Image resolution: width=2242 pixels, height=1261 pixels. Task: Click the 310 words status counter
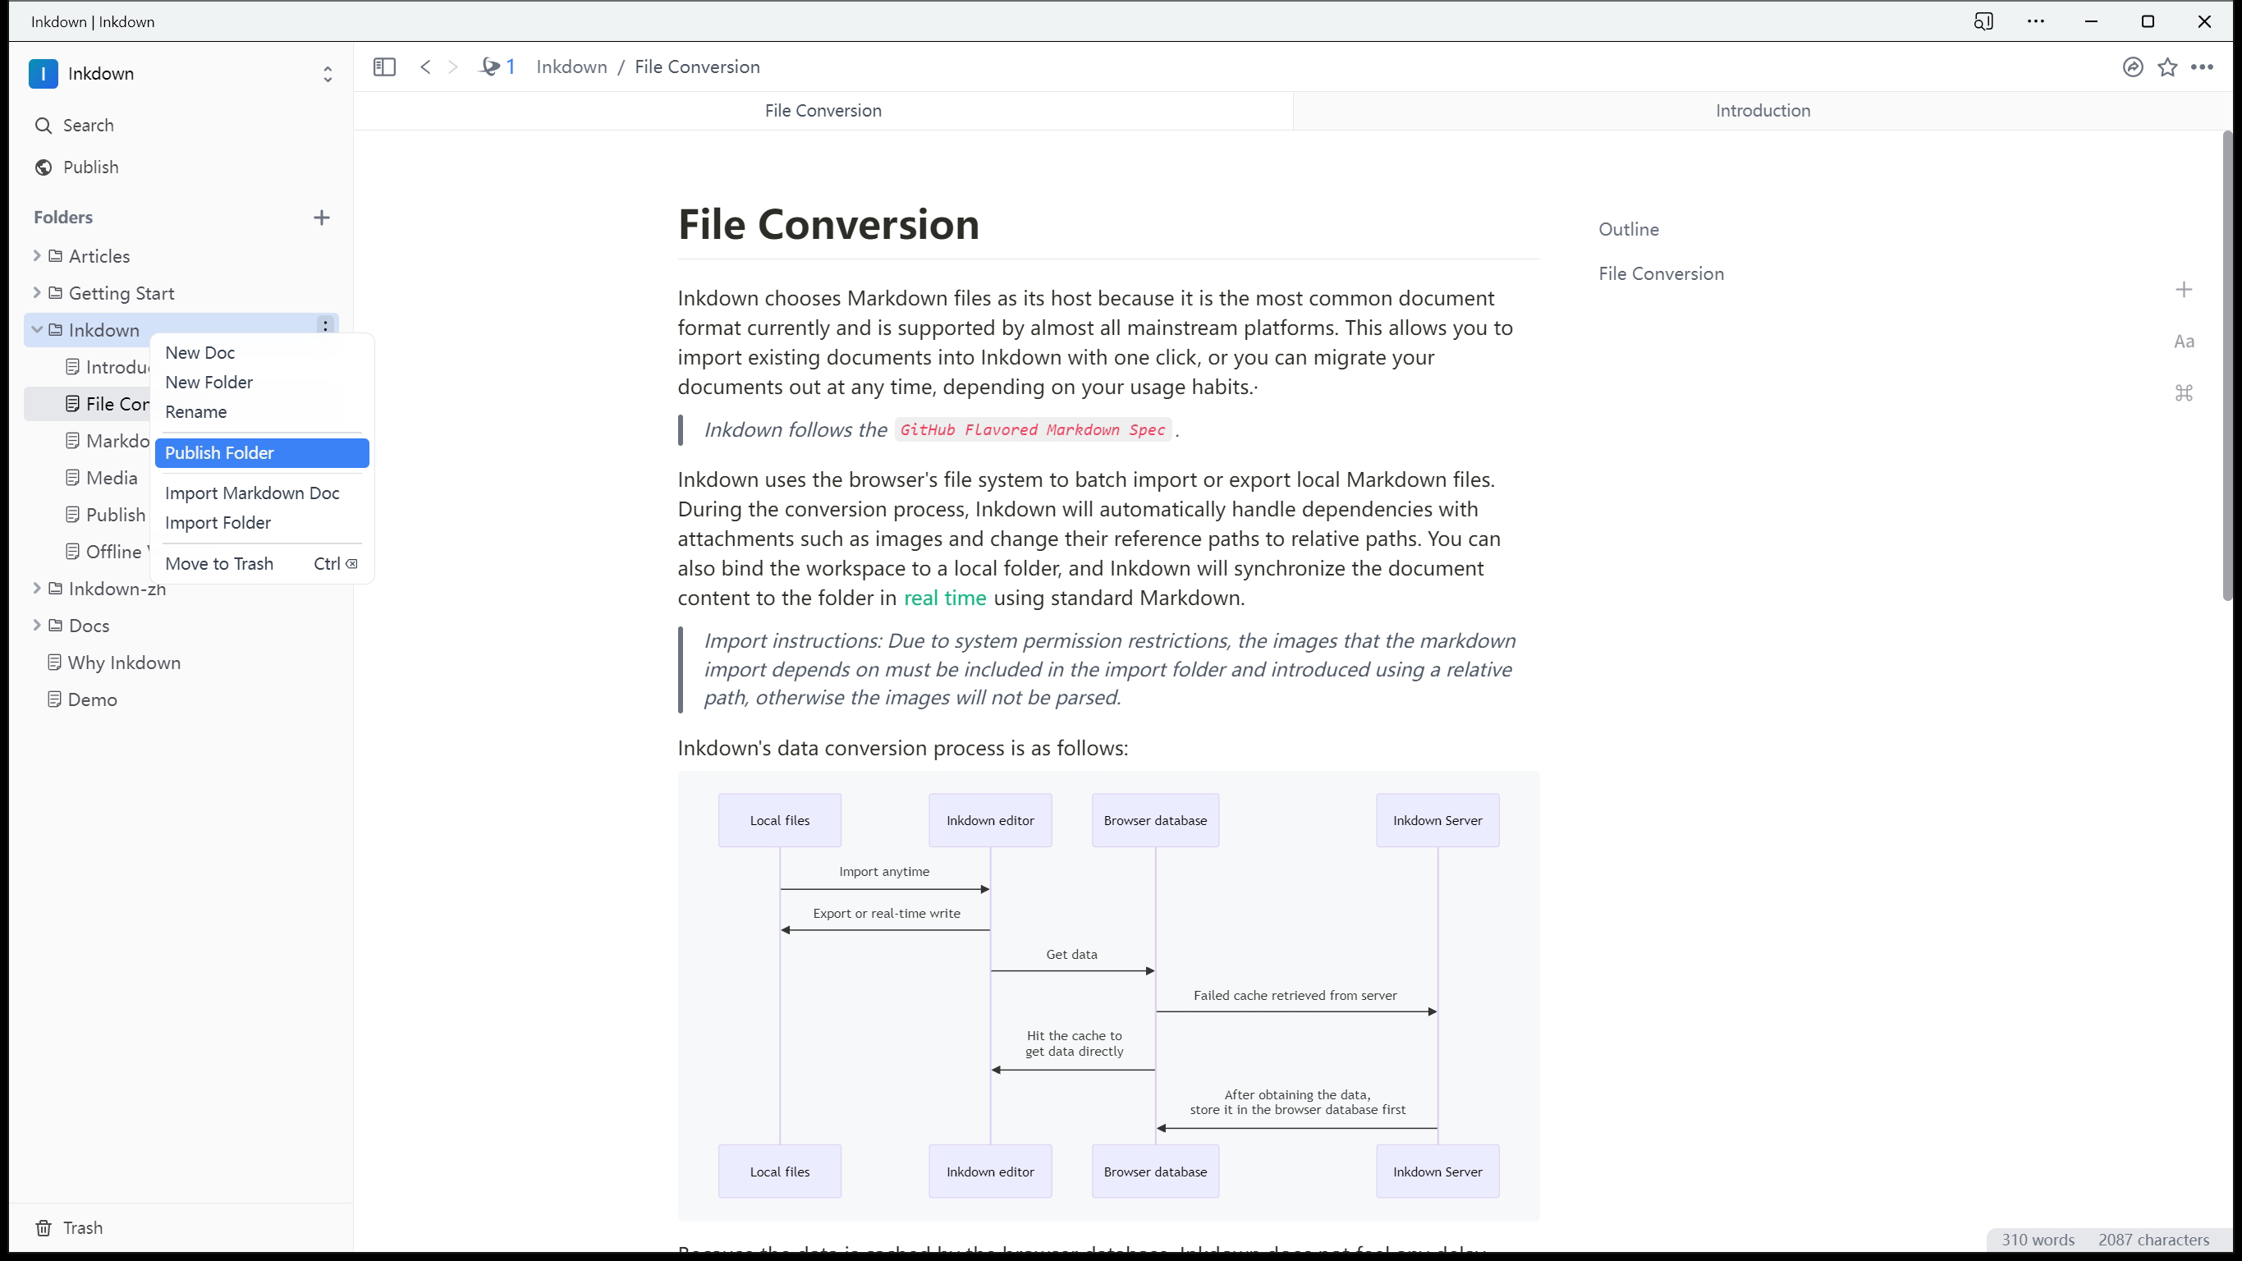click(2038, 1240)
